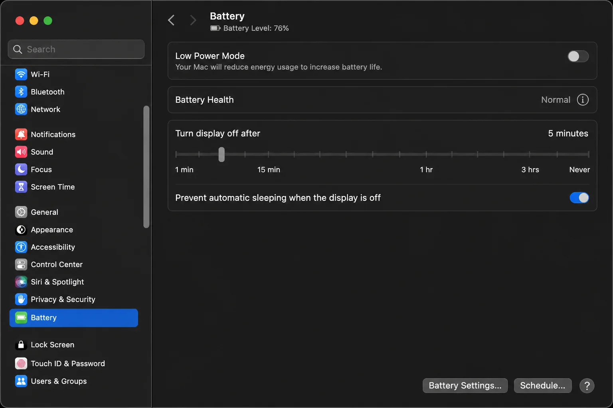
Task: Click the Bluetooth sidebar icon
Action: click(x=21, y=92)
